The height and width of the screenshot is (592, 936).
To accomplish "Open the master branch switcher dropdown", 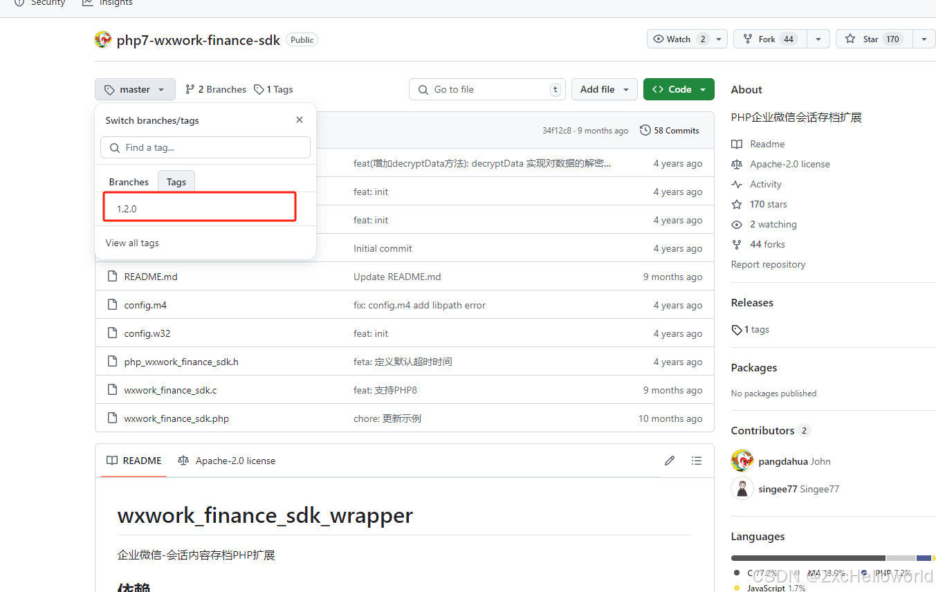I will 135,89.
